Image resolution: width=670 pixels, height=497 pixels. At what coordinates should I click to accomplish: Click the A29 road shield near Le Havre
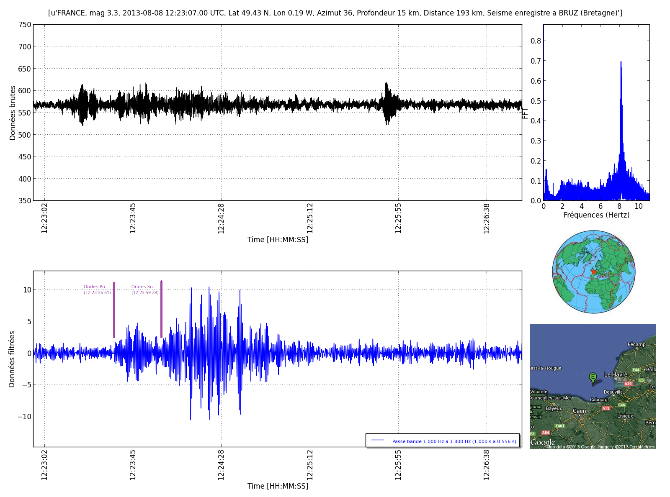tap(628, 384)
